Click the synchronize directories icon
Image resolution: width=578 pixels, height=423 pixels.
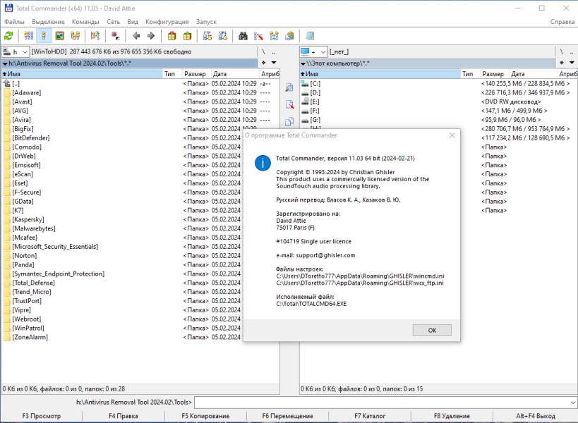274,36
